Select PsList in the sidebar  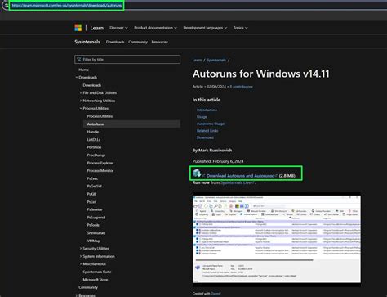pos(91,202)
